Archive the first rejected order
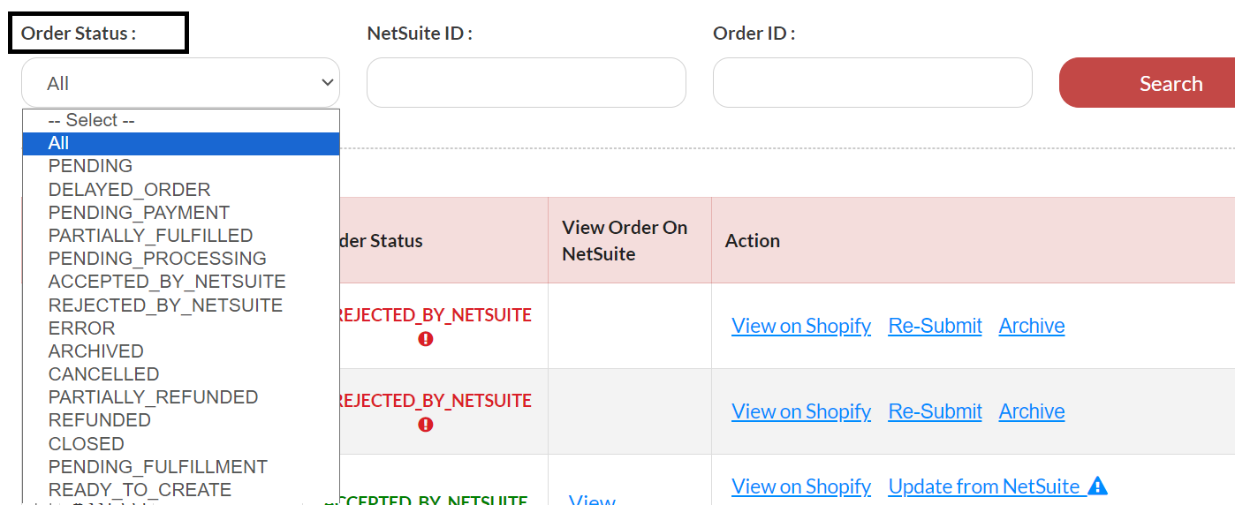The width and height of the screenshot is (1235, 505). tap(1031, 326)
